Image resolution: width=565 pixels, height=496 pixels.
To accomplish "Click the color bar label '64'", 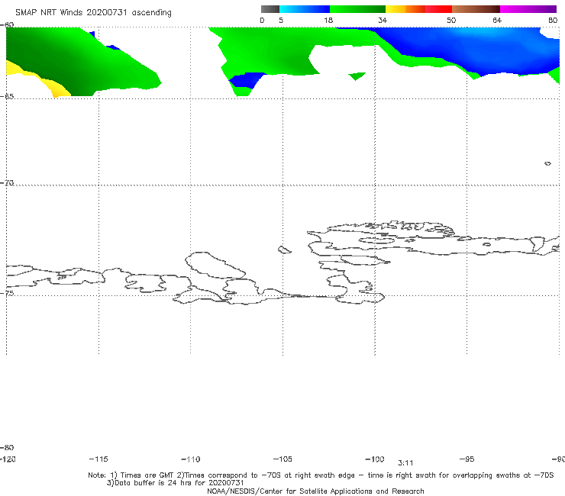I will [x=497, y=21].
